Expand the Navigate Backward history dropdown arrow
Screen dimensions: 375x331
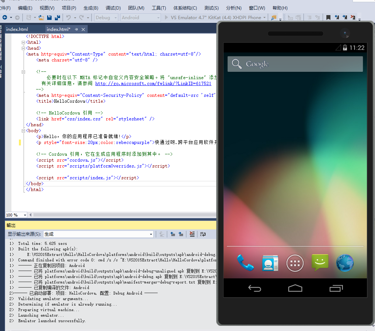pos(11,17)
